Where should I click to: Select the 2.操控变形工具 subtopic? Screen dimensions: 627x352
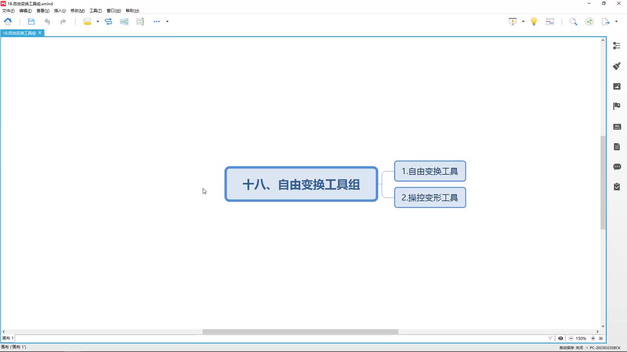tap(430, 198)
